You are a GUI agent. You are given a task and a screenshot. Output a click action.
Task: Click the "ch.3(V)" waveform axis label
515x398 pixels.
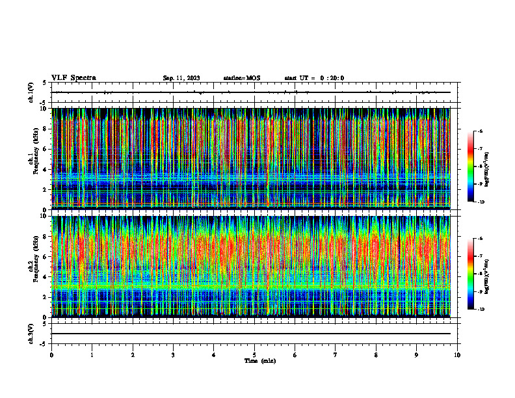(x=31, y=334)
